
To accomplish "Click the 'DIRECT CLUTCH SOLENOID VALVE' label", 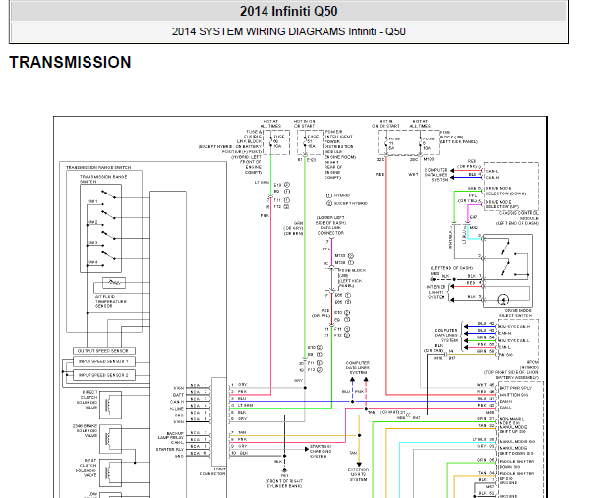I will [x=87, y=400].
